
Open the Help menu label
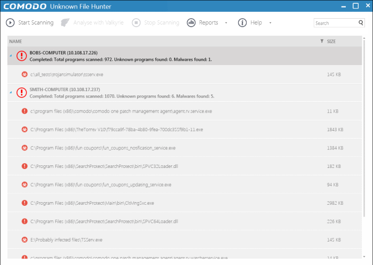(256, 22)
